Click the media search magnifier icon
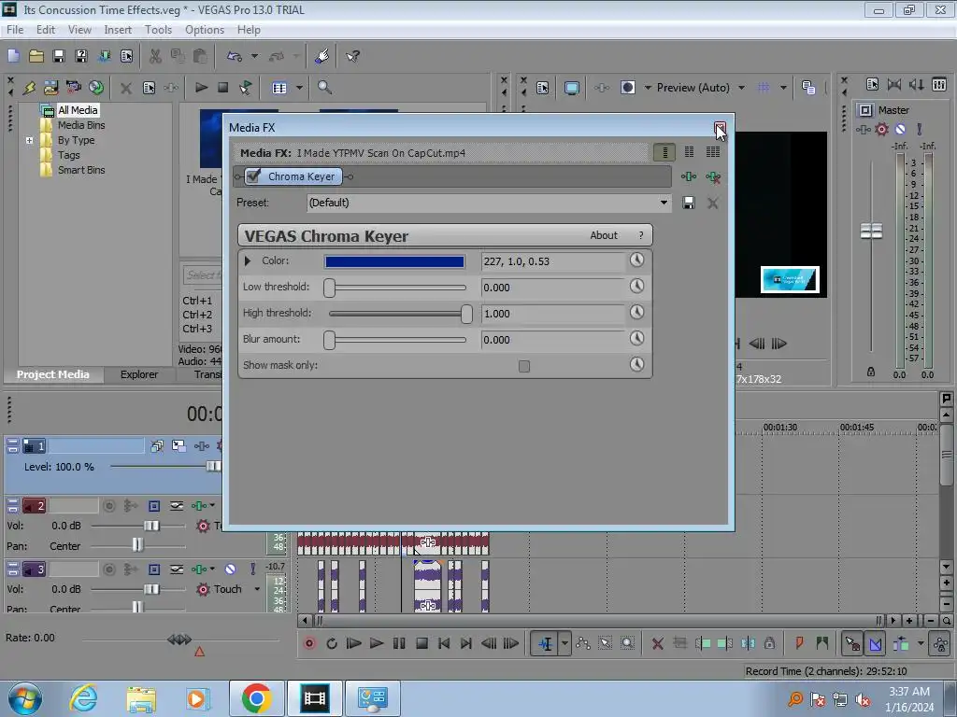 (324, 88)
